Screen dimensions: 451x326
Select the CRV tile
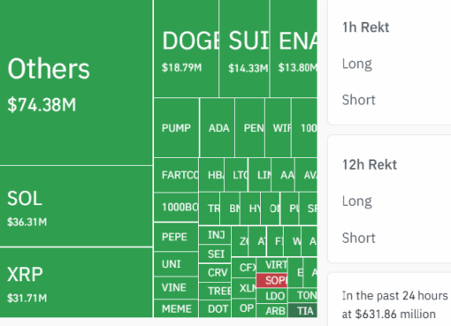click(x=215, y=273)
